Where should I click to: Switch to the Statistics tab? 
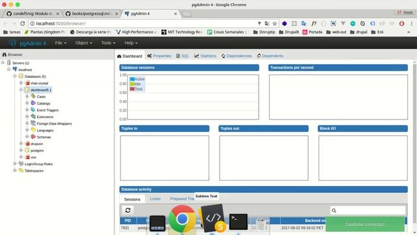click(205, 56)
